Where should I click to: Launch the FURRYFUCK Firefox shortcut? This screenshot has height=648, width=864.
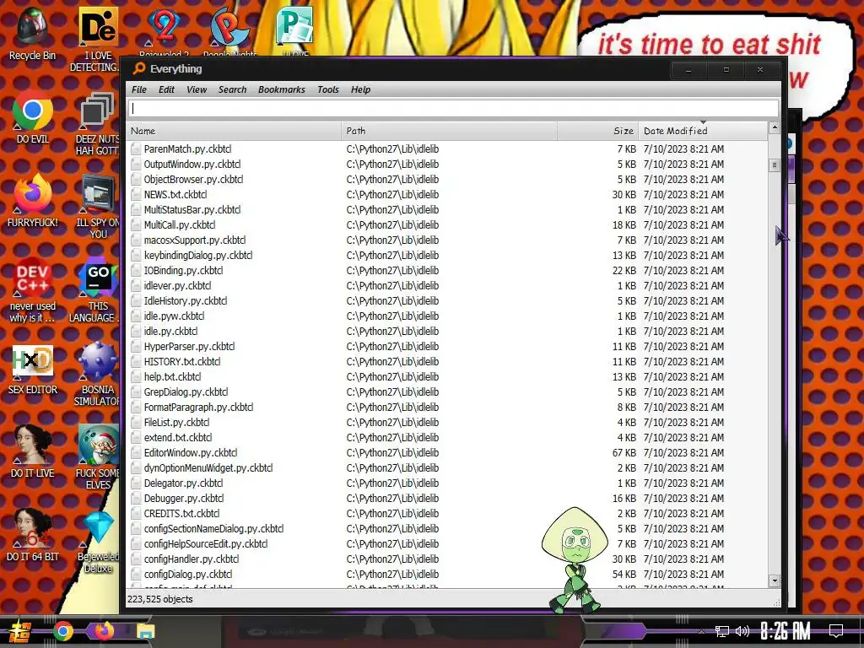click(33, 201)
